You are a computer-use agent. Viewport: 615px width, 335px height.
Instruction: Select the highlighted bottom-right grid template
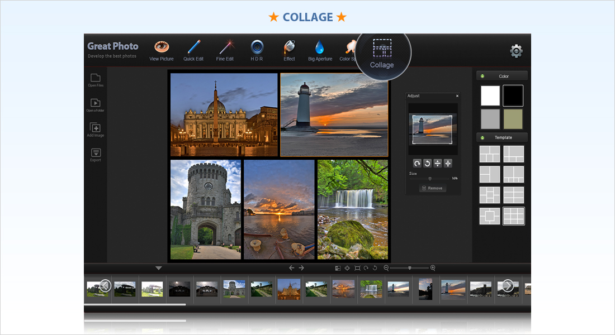(x=513, y=216)
